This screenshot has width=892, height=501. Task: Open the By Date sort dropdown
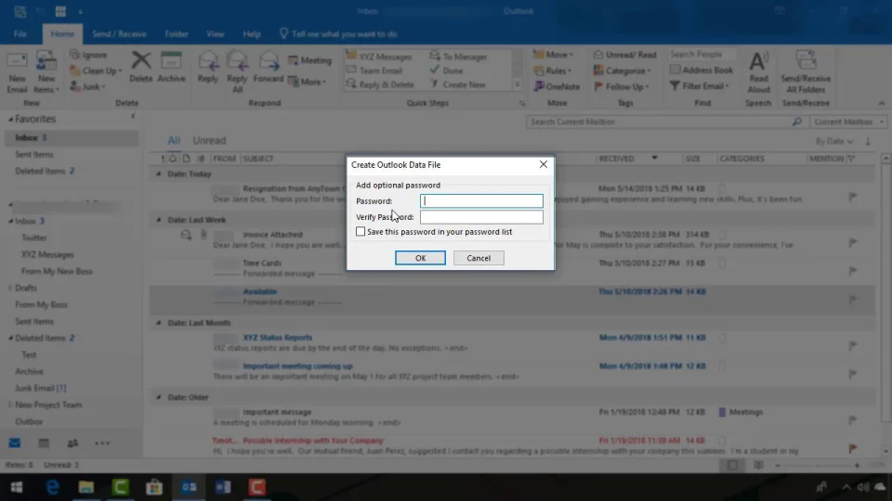(x=834, y=141)
